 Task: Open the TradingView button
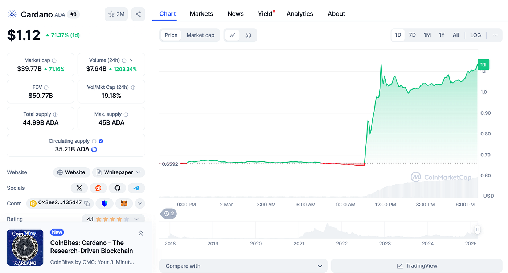[417, 266]
